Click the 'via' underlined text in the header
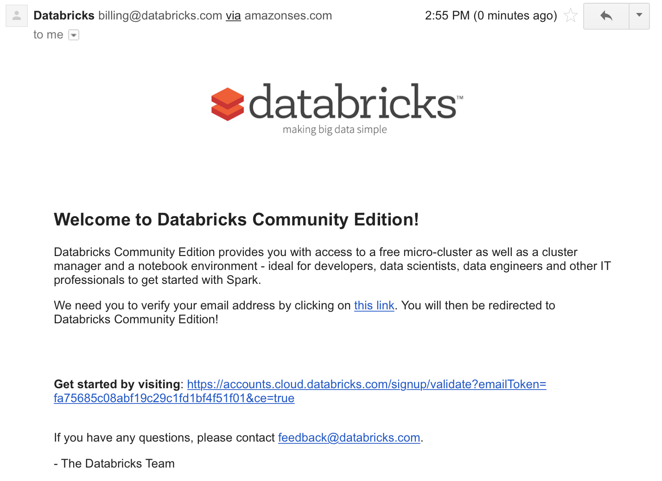This screenshot has width=662, height=481. pyautogui.click(x=233, y=15)
